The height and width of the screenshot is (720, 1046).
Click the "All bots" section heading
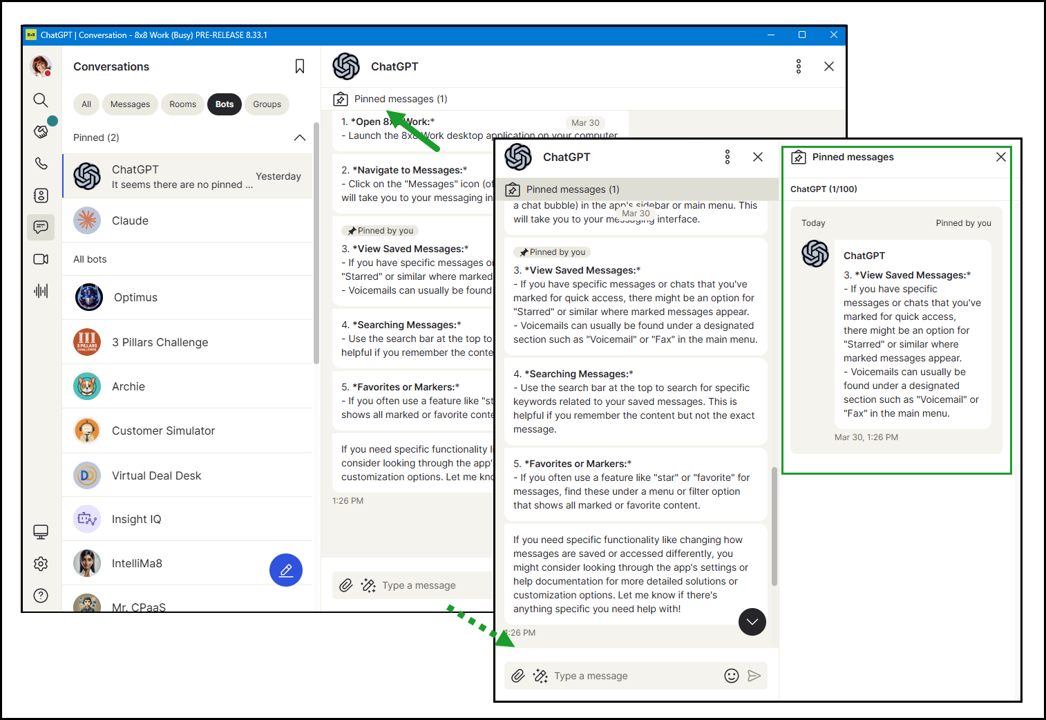[90, 259]
